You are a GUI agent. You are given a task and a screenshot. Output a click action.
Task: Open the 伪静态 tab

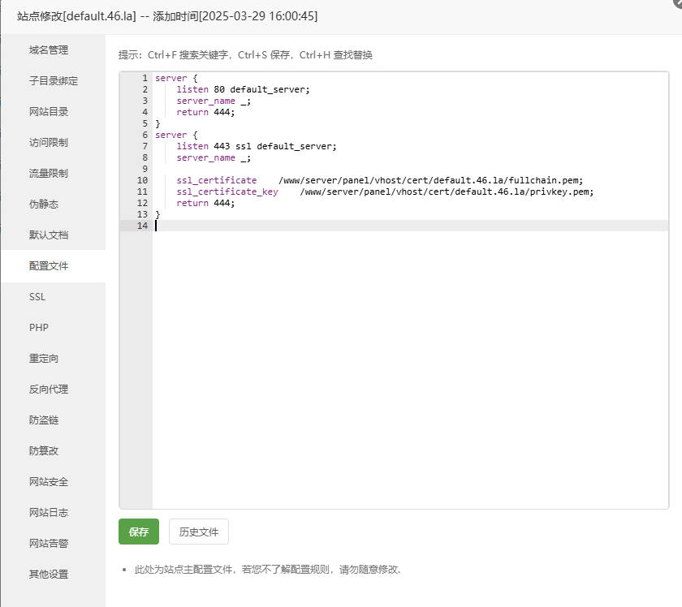coord(44,204)
